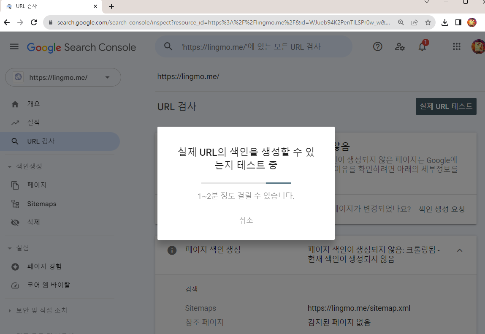
Task: Bookmark this page with star icon
Action: coord(428,22)
